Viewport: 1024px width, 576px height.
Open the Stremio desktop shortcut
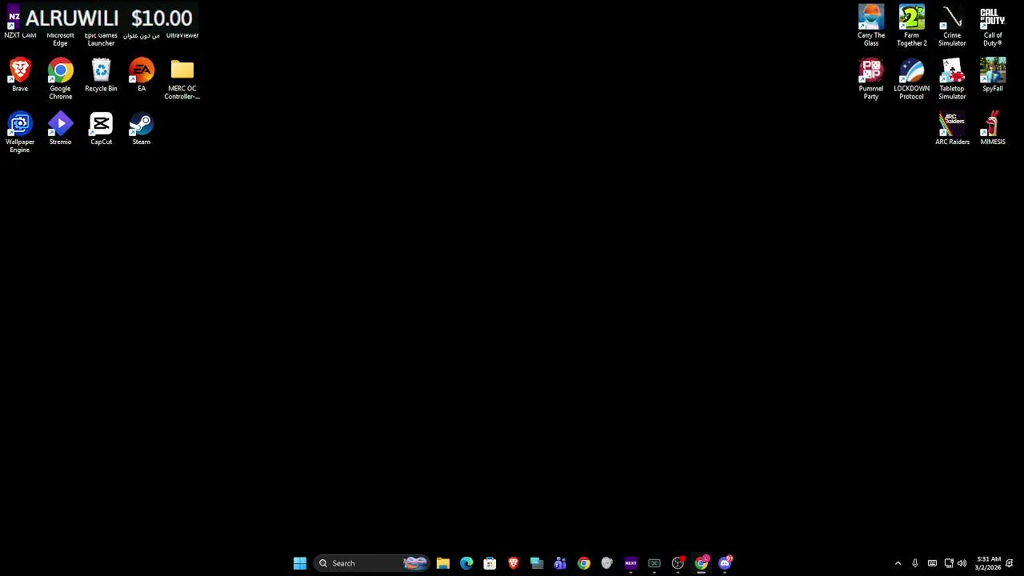point(60,128)
